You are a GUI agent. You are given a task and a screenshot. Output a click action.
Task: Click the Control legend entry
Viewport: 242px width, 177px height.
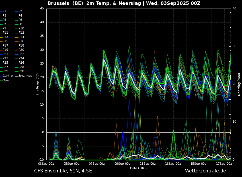tap(8, 76)
